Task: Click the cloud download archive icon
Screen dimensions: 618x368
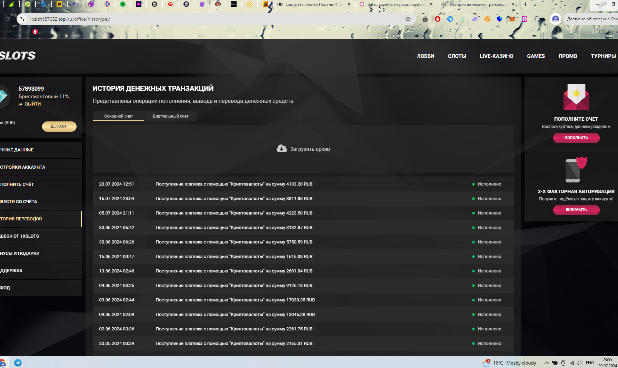Action: [x=281, y=149]
